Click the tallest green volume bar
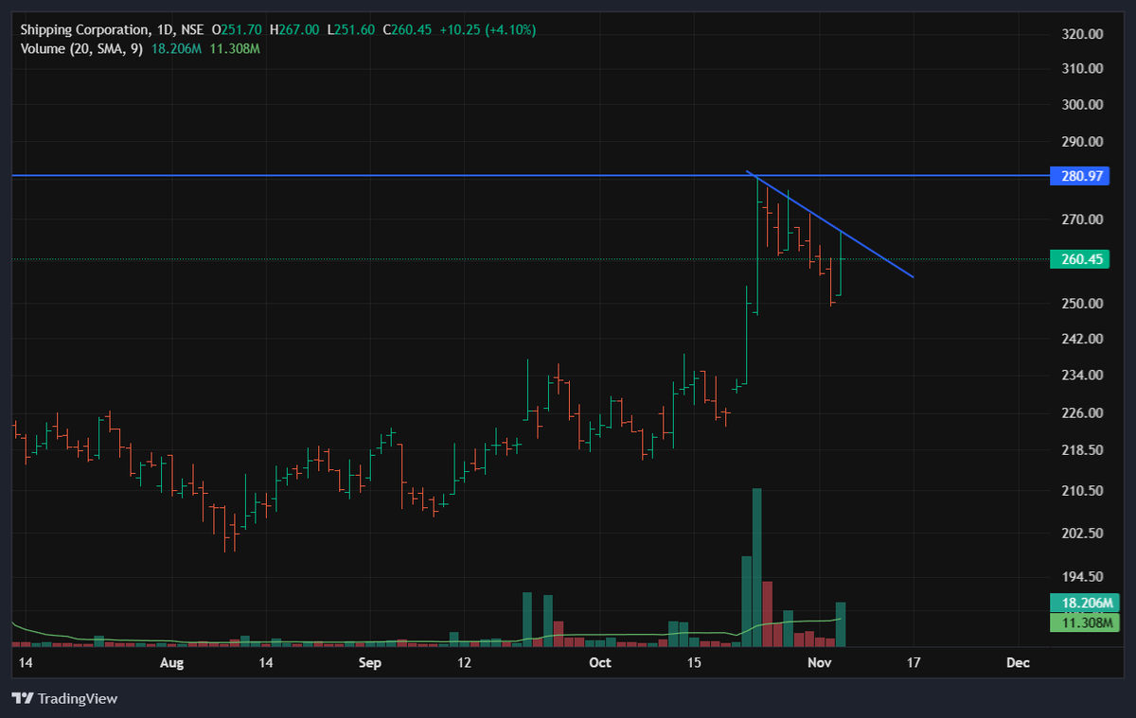 pyautogui.click(x=756, y=568)
